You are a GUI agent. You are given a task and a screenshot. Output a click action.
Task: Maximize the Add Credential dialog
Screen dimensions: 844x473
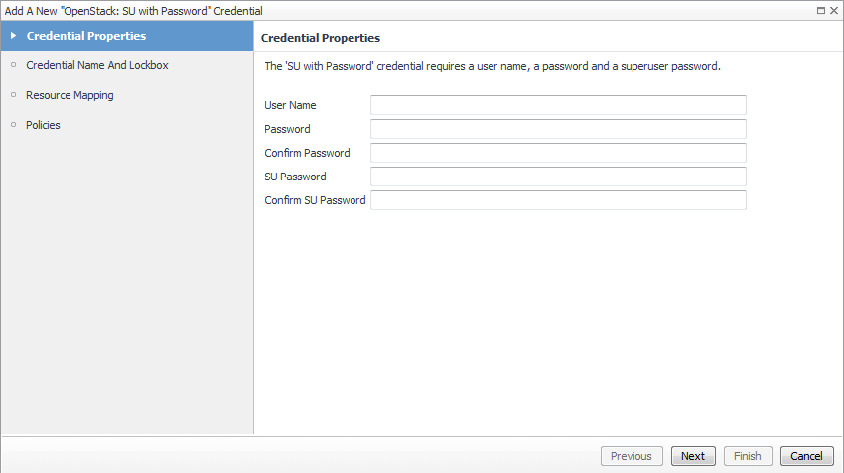821,10
